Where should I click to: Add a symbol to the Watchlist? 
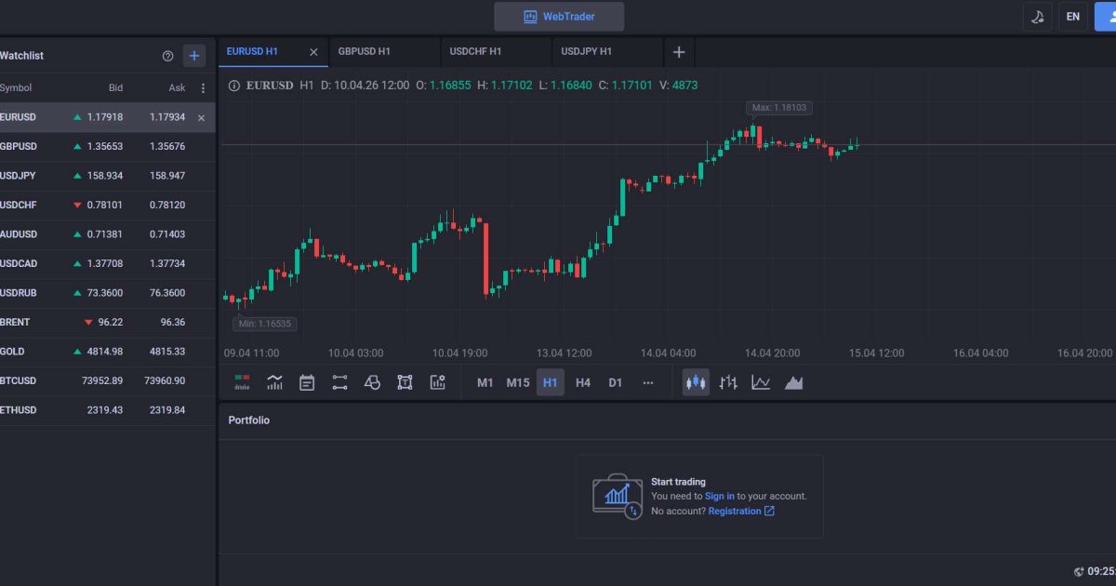pyautogui.click(x=194, y=56)
